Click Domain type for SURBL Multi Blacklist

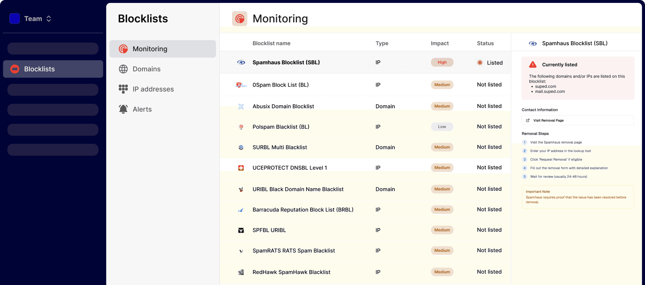(x=385, y=147)
